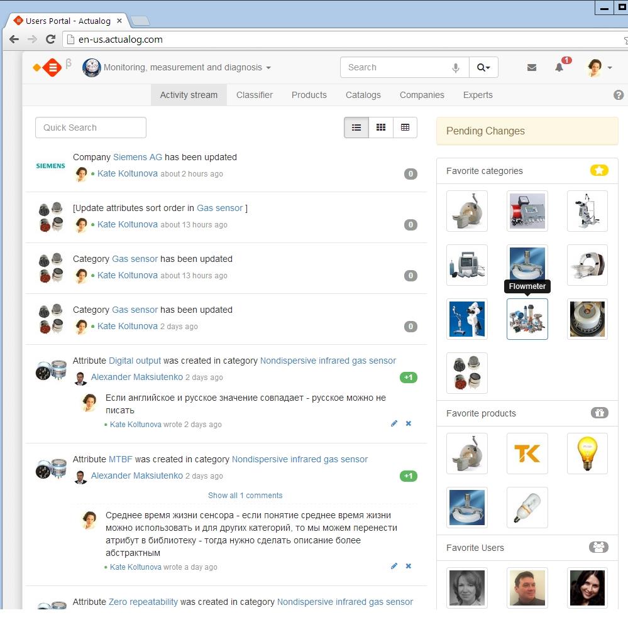Viewport: 628px width, 625px height.
Task: Switch to table view
Action: [x=405, y=128]
